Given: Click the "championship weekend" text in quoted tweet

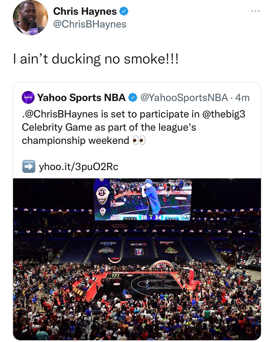Looking at the screenshot, I should coord(75,140).
